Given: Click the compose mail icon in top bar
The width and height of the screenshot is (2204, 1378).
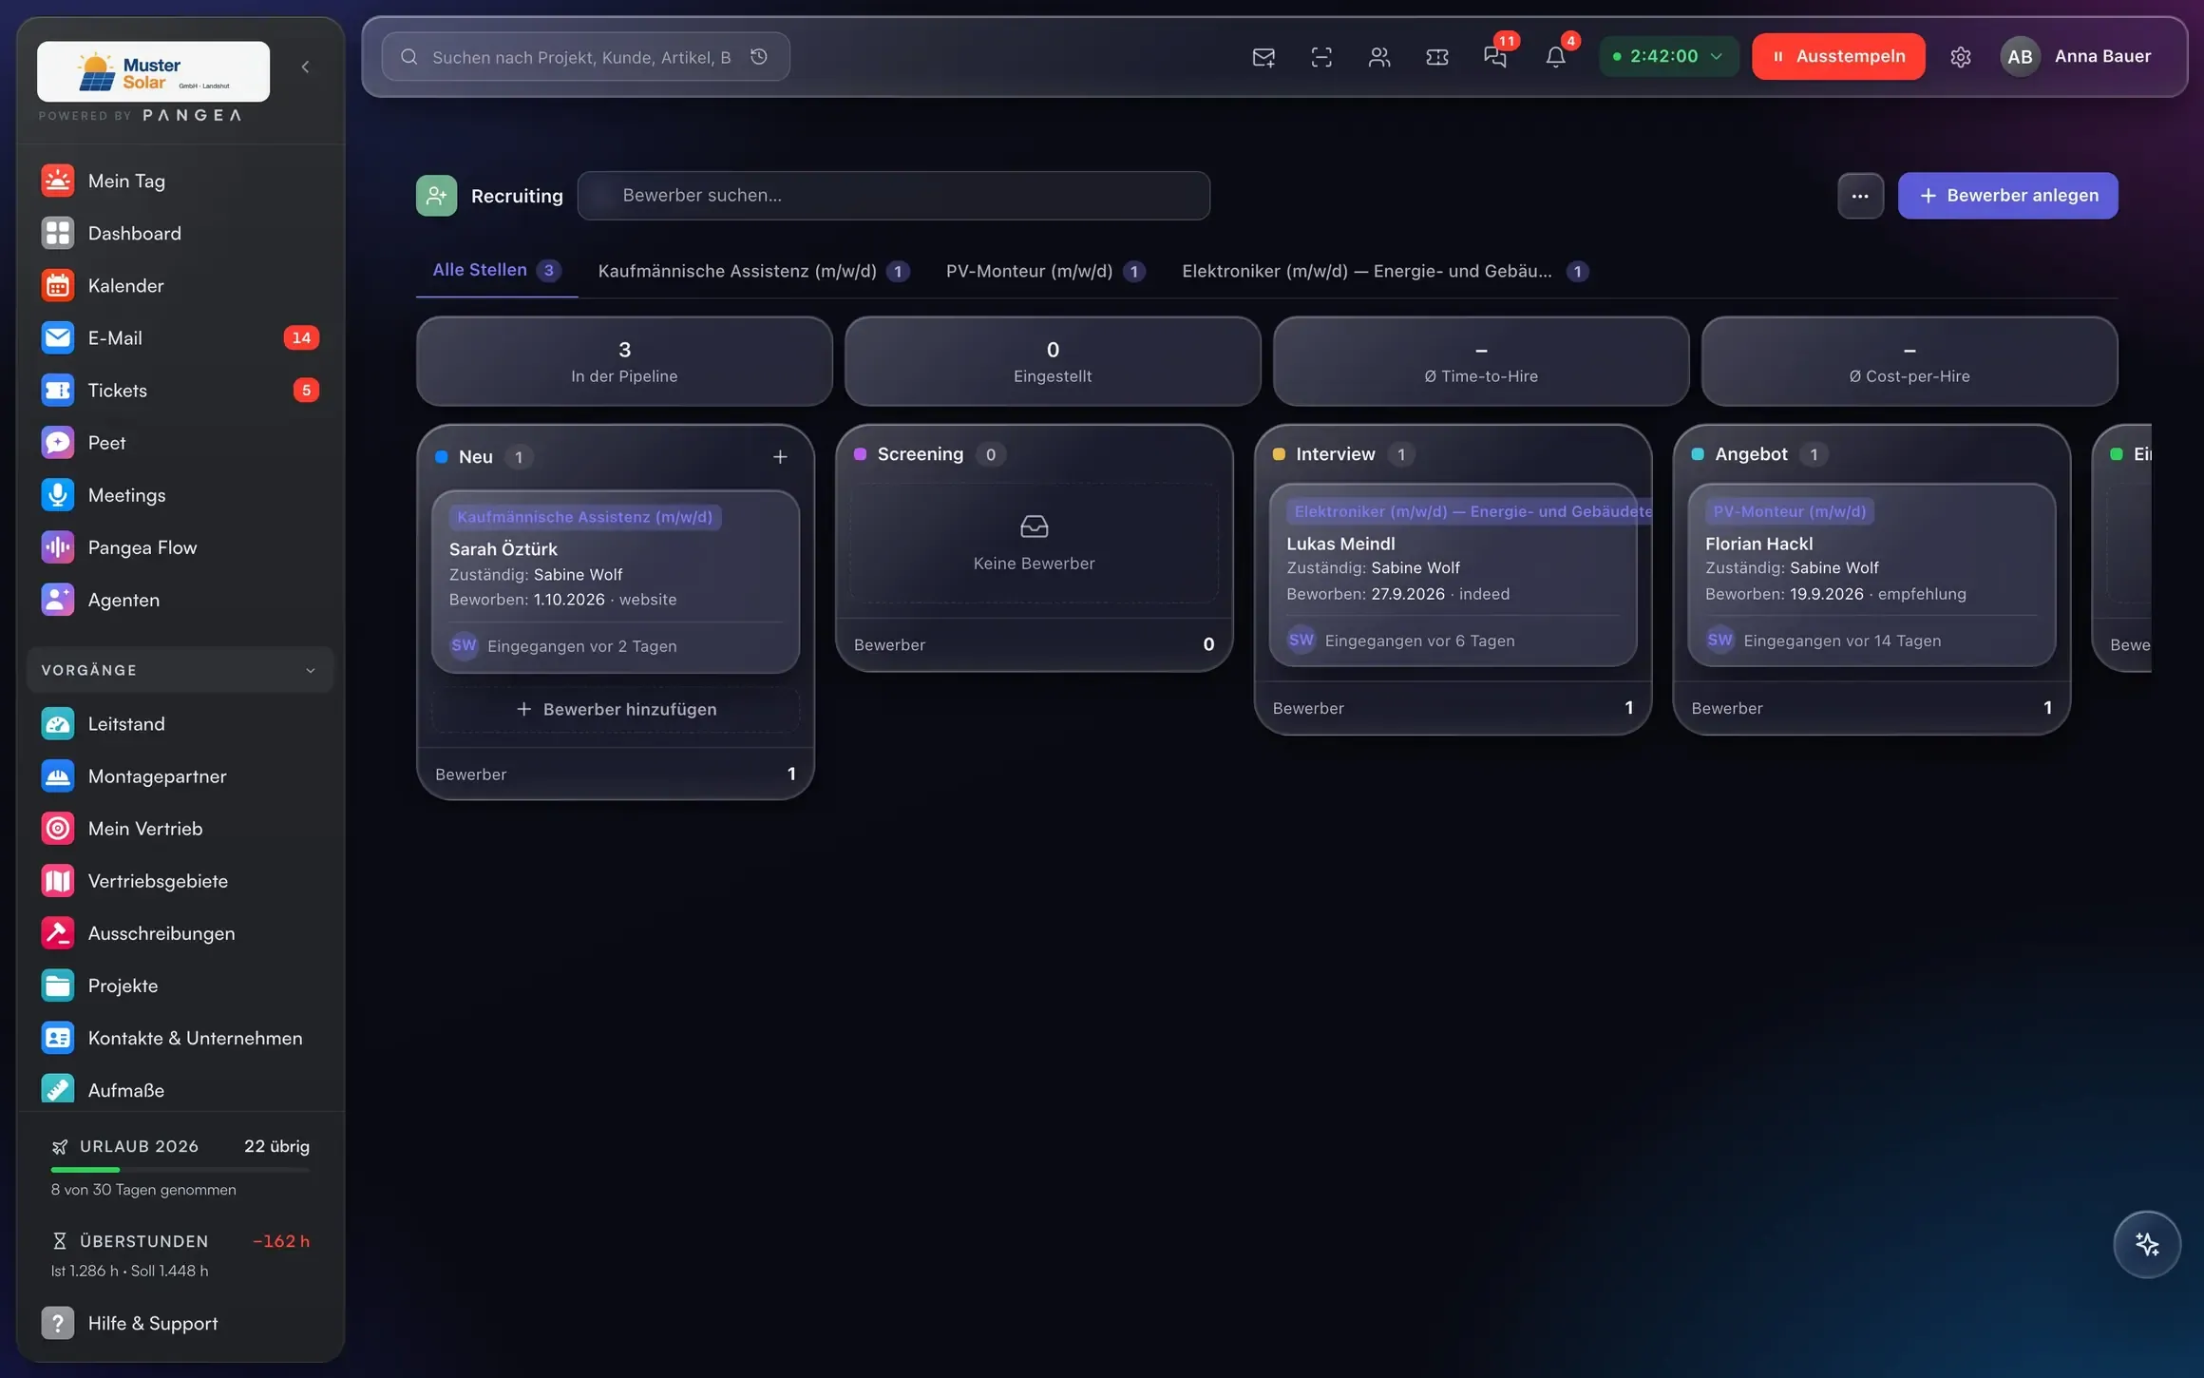Looking at the screenshot, I should click(1263, 57).
